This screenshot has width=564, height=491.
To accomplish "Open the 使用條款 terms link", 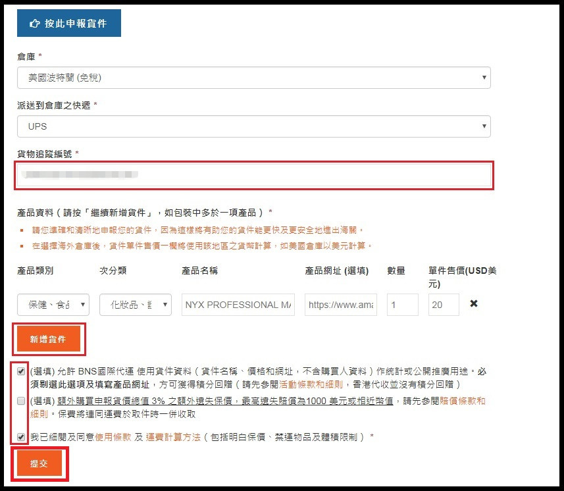I will 114,437.
